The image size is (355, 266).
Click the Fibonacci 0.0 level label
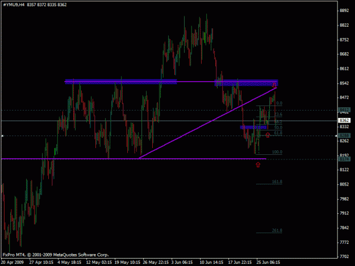click(279, 103)
